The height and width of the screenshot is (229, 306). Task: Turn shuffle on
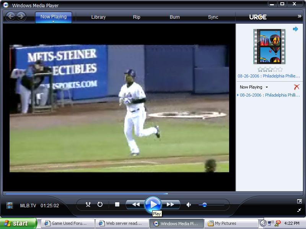point(88,205)
